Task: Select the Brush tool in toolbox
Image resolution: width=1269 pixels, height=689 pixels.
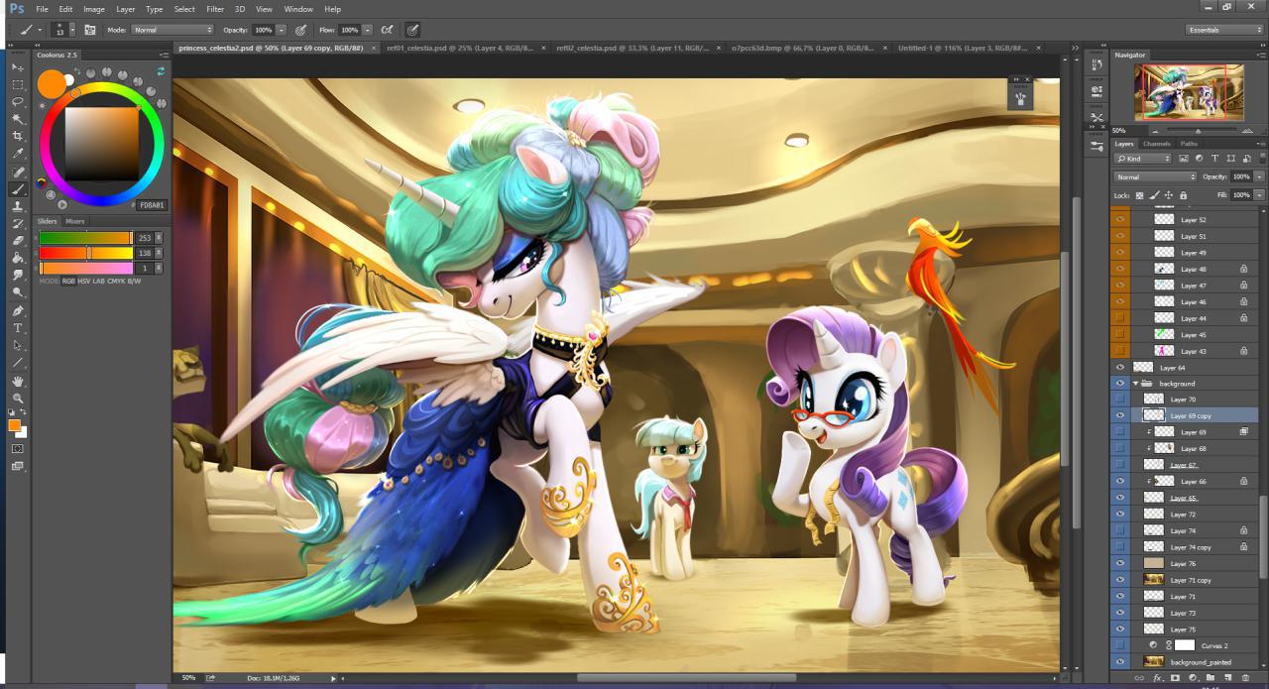Action: coord(18,188)
